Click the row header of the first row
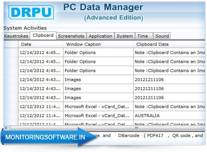The height and width of the screenshot is (152, 207). (11, 53)
